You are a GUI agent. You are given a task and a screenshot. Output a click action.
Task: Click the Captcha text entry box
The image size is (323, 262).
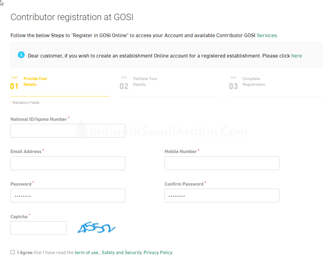tap(38, 228)
